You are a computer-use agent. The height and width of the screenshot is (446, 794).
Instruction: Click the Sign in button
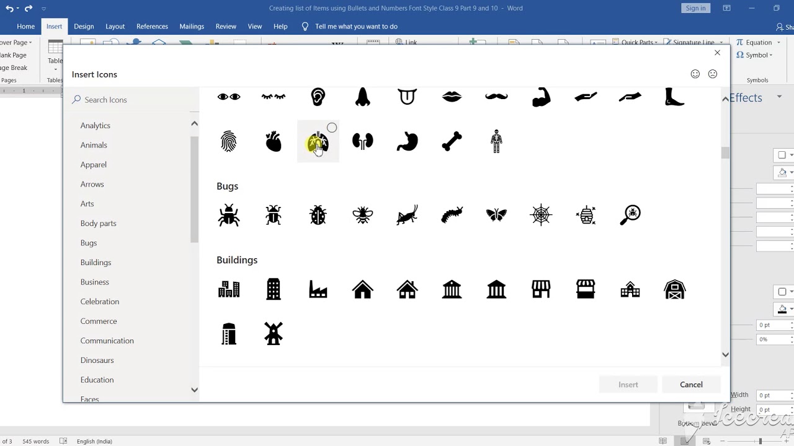(x=695, y=8)
